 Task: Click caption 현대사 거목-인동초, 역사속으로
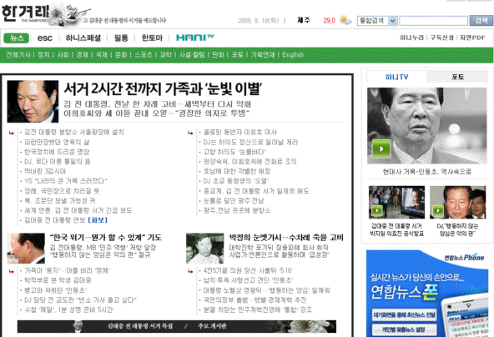click(427, 172)
